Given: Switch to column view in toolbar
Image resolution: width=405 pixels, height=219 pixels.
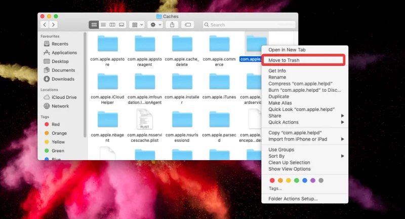Looking at the screenshot, I should (112, 24).
